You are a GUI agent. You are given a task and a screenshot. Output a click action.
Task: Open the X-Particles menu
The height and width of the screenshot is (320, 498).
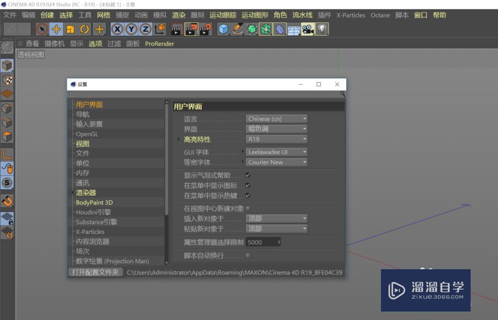[351, 15]
